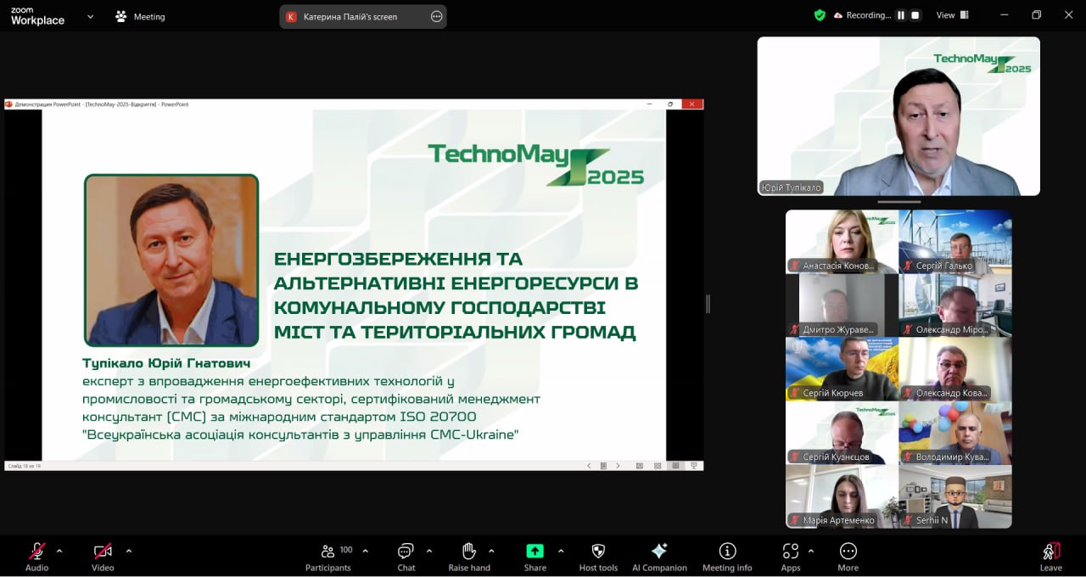Stop the recording
This screenshot has width=1086, height=577.
click(x=915, y=15)
